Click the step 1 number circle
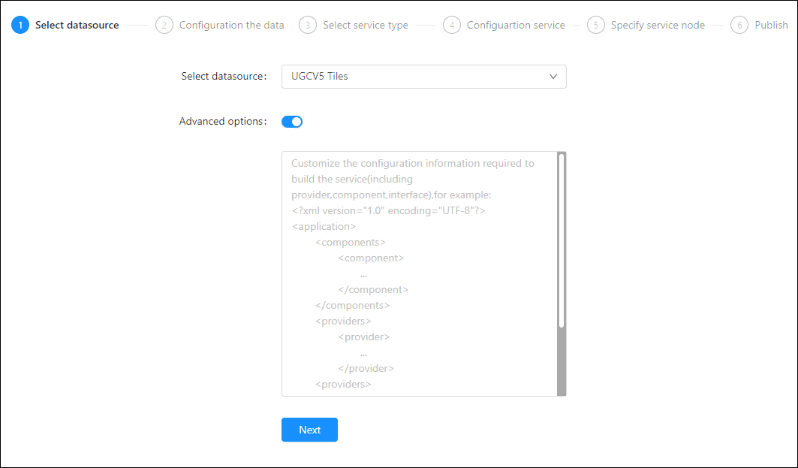The width and height of the screenshot is (798, 468). point(20,26)
